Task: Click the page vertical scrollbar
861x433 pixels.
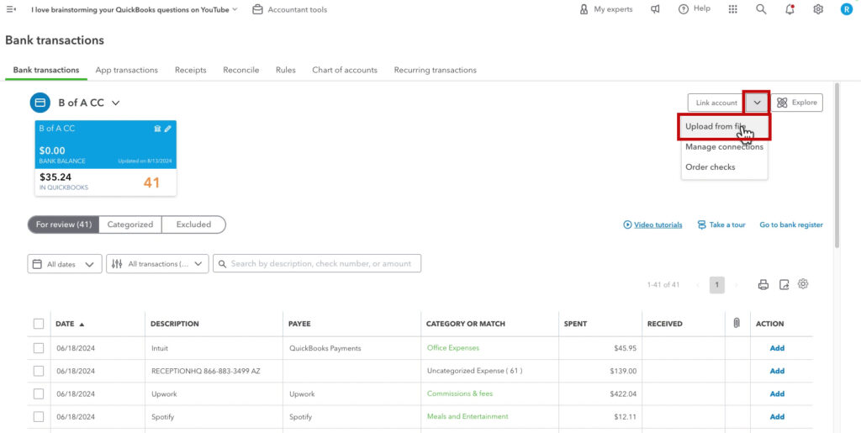Action: 837,165
